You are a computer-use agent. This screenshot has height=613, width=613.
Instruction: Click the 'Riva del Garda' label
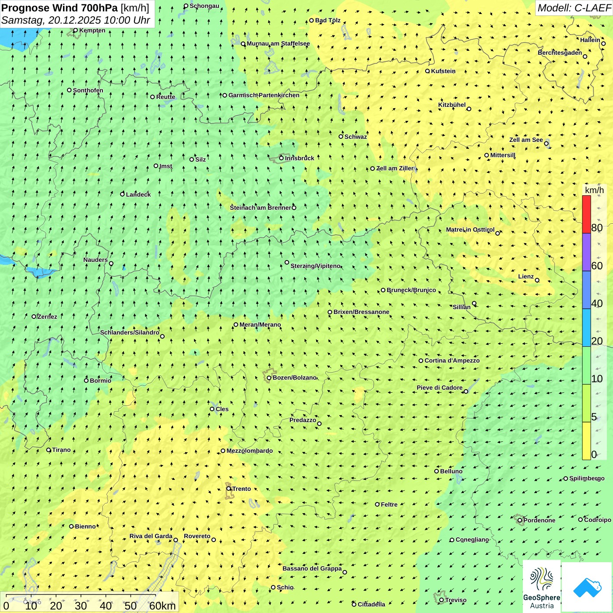[x=151, y=536]
